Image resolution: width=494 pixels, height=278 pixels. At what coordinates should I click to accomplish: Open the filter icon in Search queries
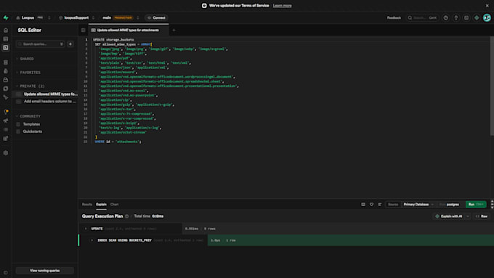coord(62,44)
